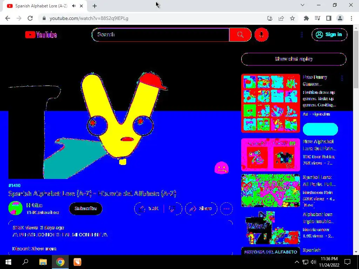This screenshot has height=269, width=359.
Task: Open the Symbol Lore video title
Action: [319, 181]
